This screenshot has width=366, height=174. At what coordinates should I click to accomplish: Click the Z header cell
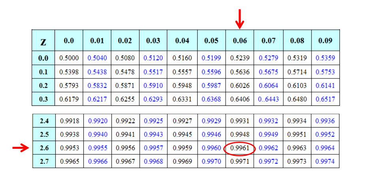(43, 40)
